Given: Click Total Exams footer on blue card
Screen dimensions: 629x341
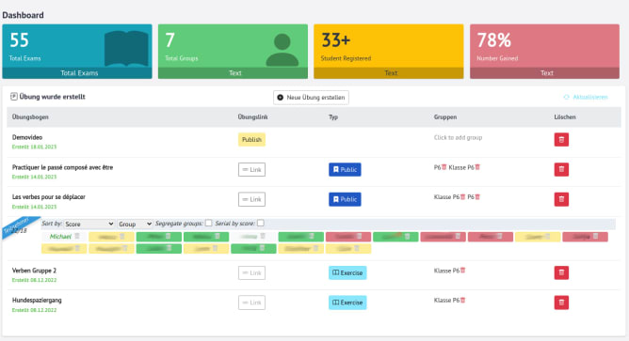Looking at the screenshot, I should (77, 73).
